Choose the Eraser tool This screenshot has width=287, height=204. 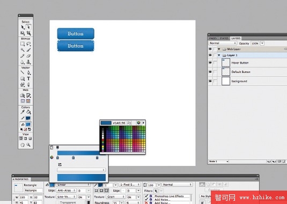[28, 56]
